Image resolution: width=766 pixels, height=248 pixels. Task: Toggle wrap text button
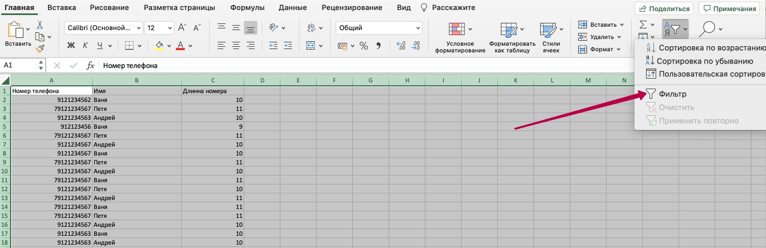311,27
